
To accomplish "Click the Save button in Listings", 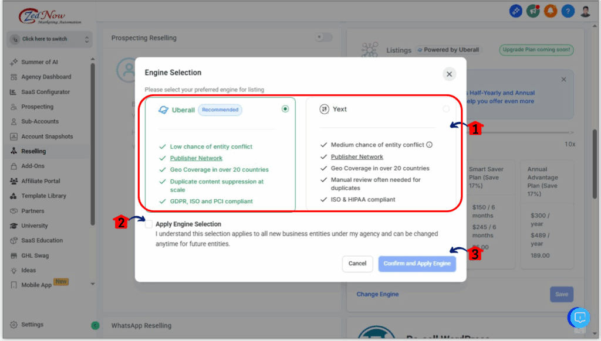I will [x=562, y=294].
